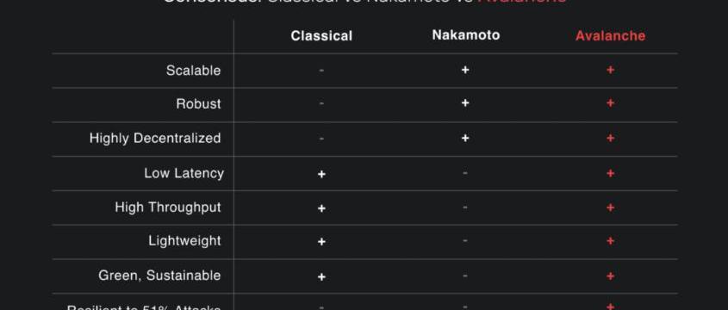Select the Lightweight row label
The width and height of the screenshot is (728, 310).
(x=184, y=241)
